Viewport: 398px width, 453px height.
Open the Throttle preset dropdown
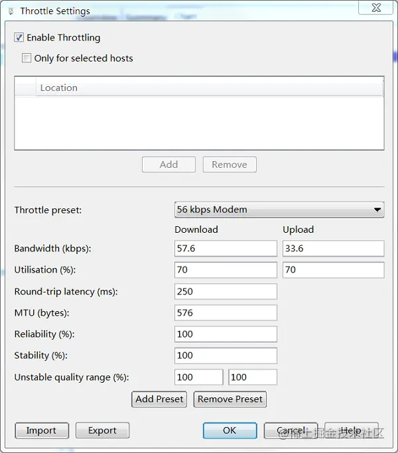(279, 210)
